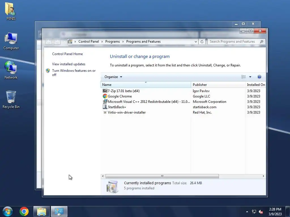Sort by the Installed On column header
The width and height of the screenshot is (290, 217).
click(x=256, y=84)
